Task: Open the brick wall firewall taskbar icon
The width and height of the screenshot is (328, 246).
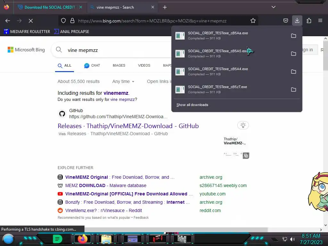Action: (182, 239)
